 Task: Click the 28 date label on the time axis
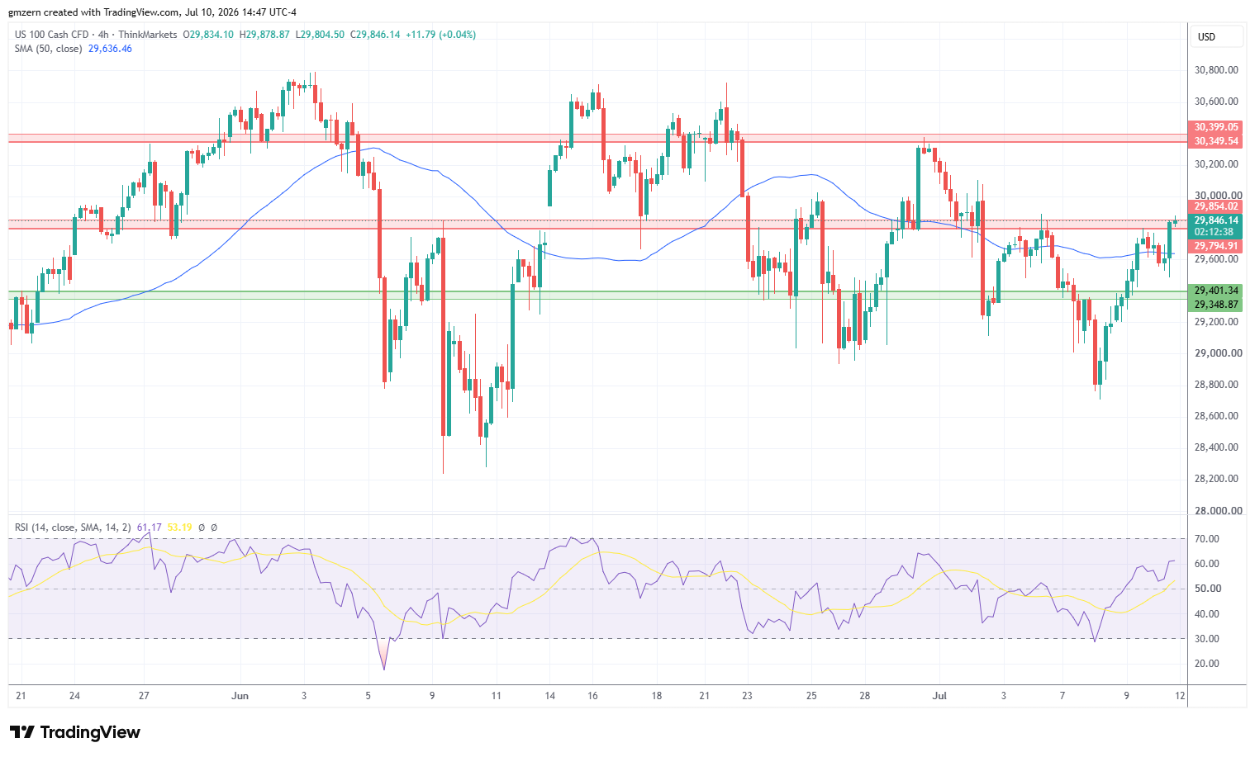point(864,696)
